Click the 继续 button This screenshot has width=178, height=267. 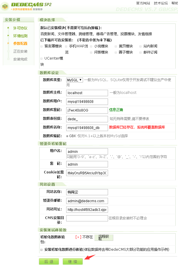(73, 261)
